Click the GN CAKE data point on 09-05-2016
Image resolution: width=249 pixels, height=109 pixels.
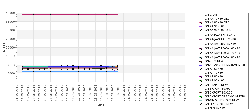62,14
